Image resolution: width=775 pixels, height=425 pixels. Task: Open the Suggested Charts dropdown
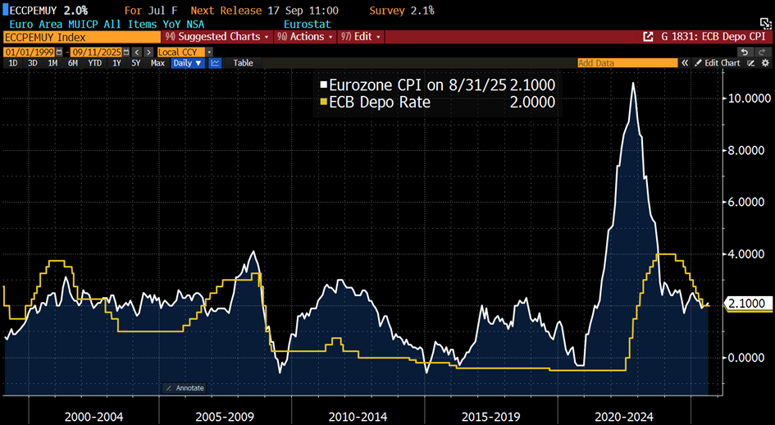tap(216, 37)
